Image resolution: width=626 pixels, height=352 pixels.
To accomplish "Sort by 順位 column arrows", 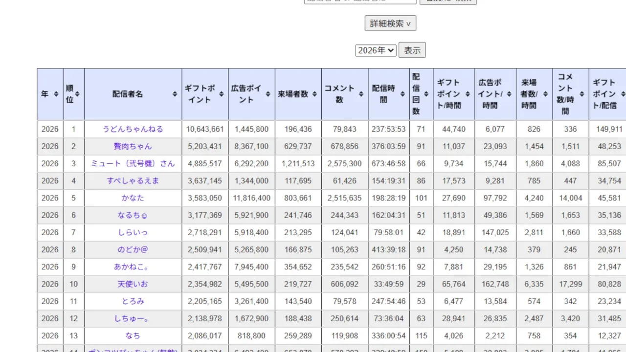I will (77, 94).
